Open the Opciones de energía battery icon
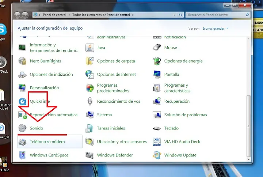The height and width of the screenshot is (177, 263). click(x=157, y=61)
